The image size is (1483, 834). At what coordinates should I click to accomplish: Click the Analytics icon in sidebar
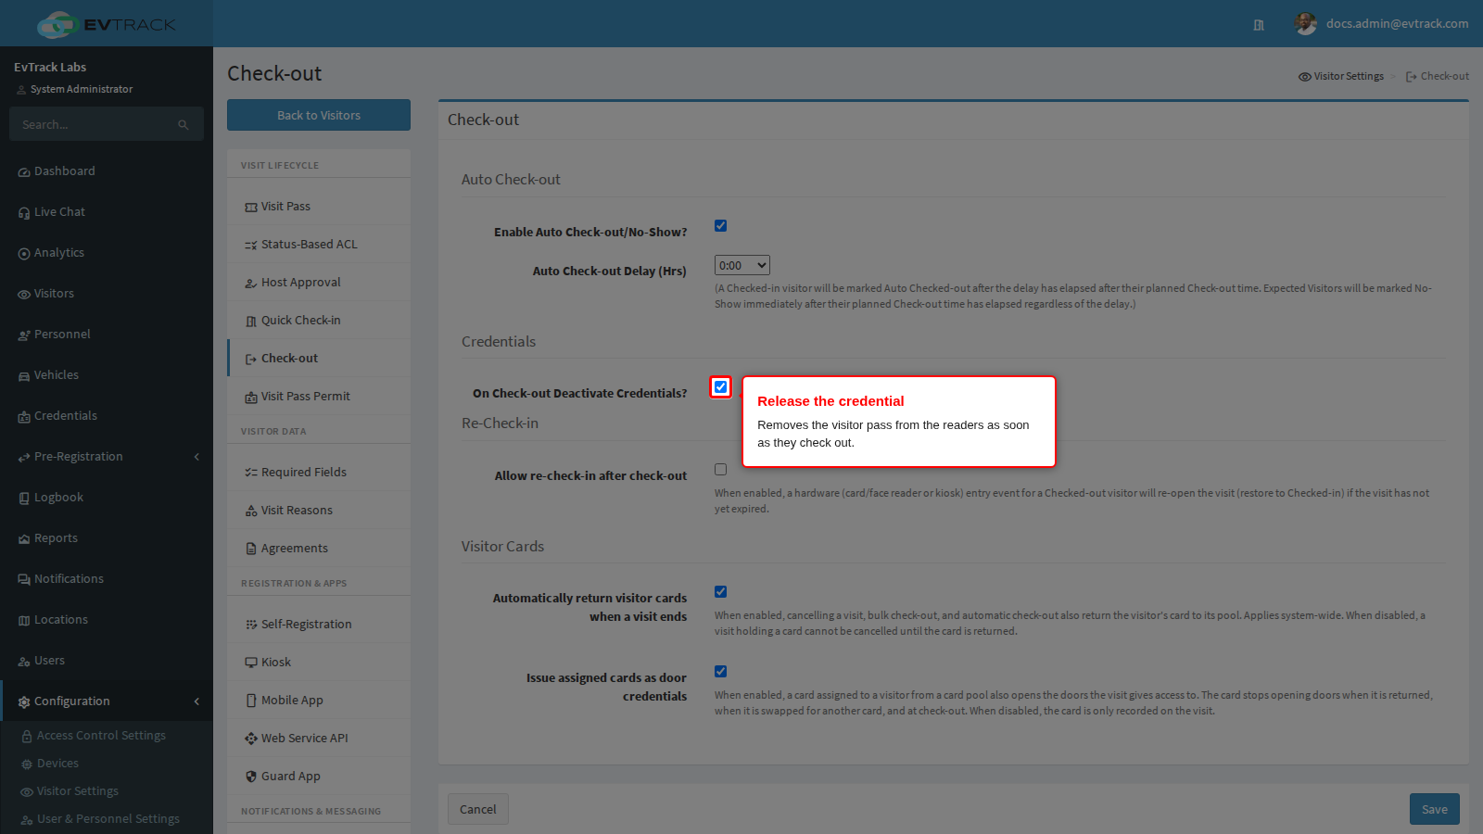24,254
